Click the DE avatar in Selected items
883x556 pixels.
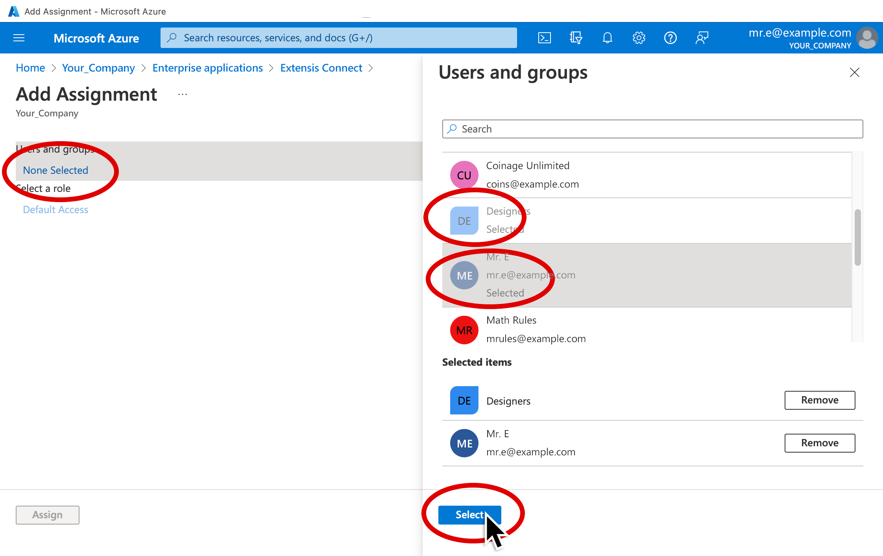coord(464,400)
